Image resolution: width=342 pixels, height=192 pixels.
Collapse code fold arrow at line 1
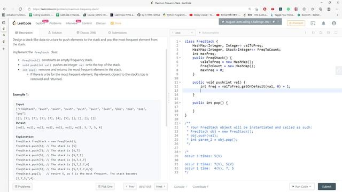coord(180,42)
